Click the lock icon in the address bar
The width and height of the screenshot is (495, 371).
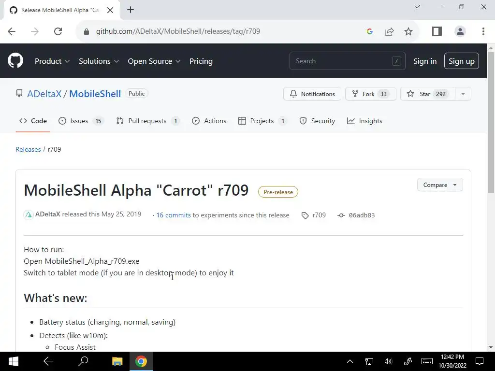pyautogui.click(x=86, y=31)
